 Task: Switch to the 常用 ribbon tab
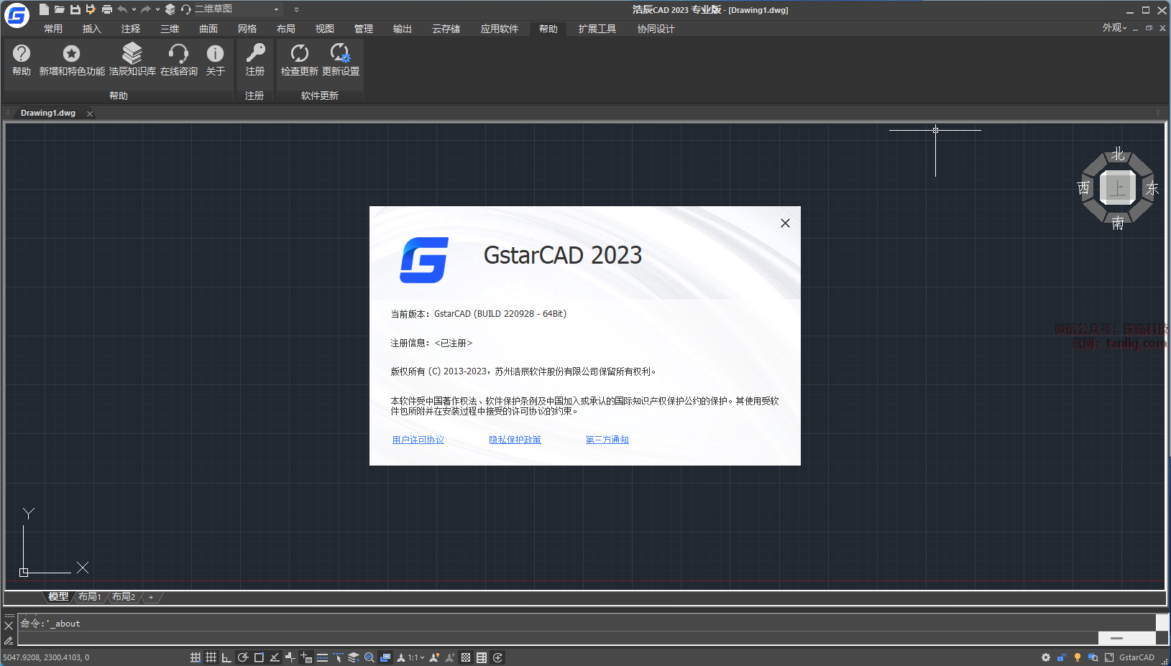click(53, 29)
